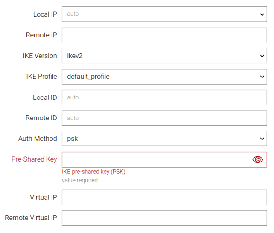274x233 pixels.
Task: Click the IKE Profile label text
Action: pyautogui.click(x=41, y=77)
